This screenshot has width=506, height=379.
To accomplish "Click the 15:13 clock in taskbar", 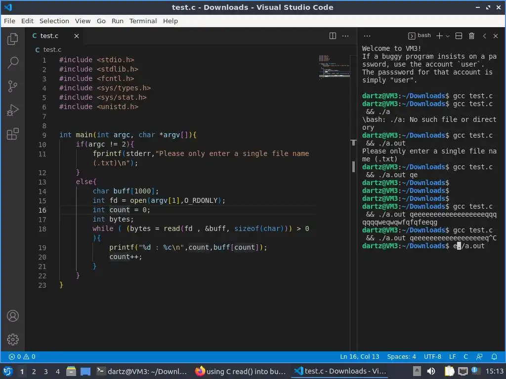I will click(x=495, y=371).
